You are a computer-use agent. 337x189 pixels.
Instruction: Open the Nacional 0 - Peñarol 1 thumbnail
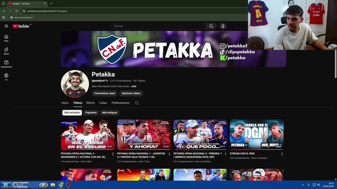click(x=200, y=135)
